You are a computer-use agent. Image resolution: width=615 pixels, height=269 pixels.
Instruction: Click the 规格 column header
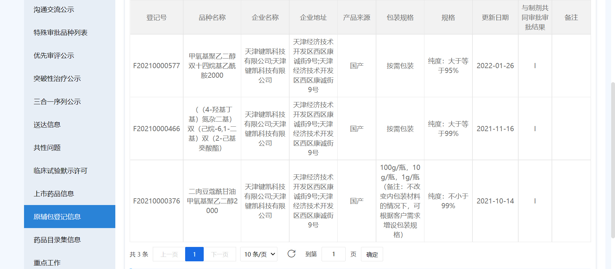(x=448, y=18)
